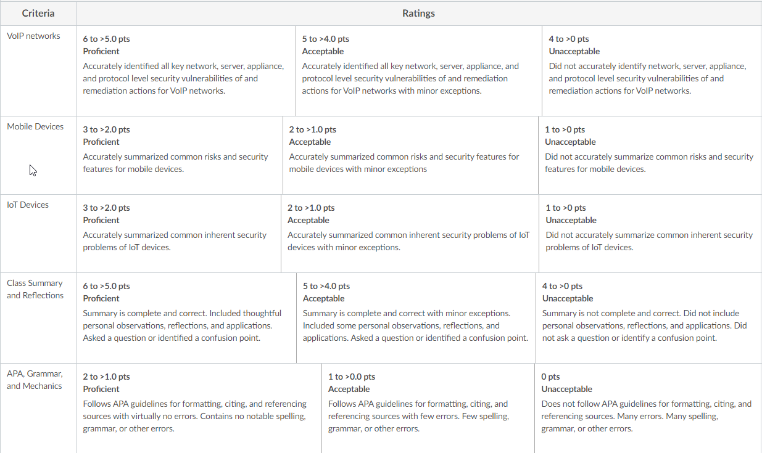Select APA Grammar Proficient rating
762x453 pixels.
coord(199,408)
